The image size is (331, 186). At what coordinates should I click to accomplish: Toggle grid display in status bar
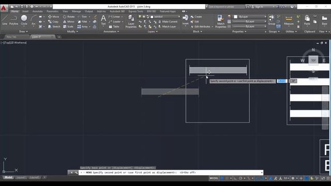pos(222,178)
